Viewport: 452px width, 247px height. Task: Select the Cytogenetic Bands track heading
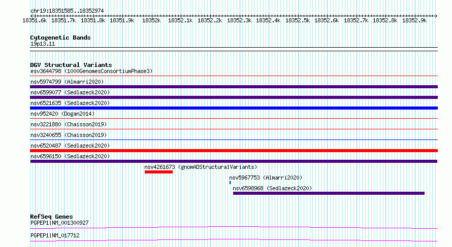pyautogui.click(x=60, y=38)
